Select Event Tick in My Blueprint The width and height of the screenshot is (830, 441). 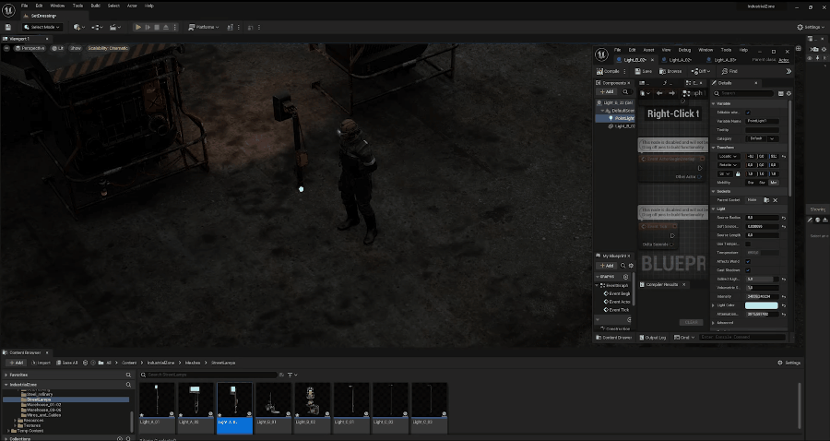(x=617, y=310)
